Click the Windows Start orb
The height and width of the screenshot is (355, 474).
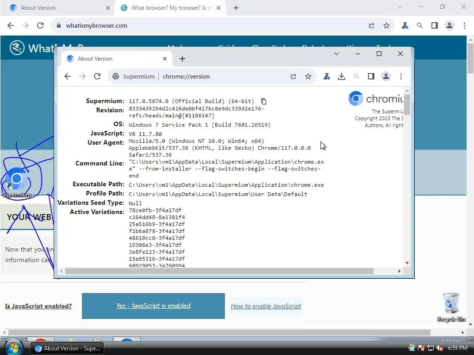[13, 348]
